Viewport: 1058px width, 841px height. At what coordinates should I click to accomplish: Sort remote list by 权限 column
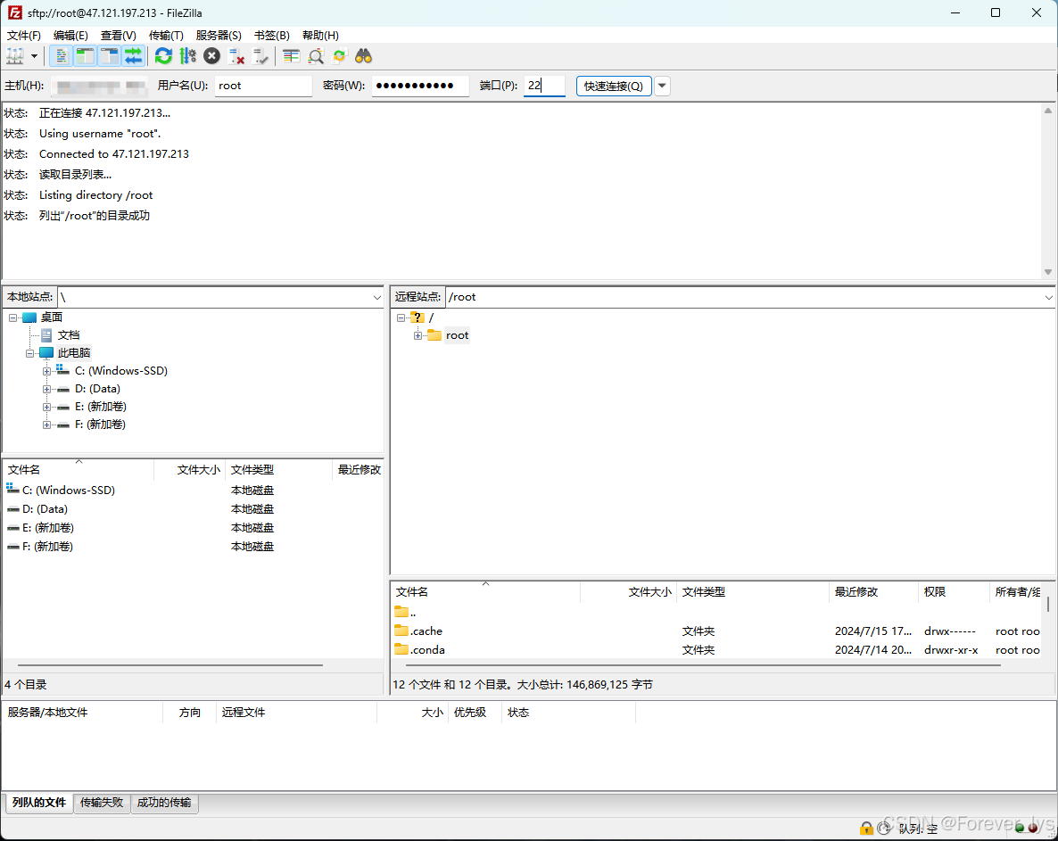(954, 591)
